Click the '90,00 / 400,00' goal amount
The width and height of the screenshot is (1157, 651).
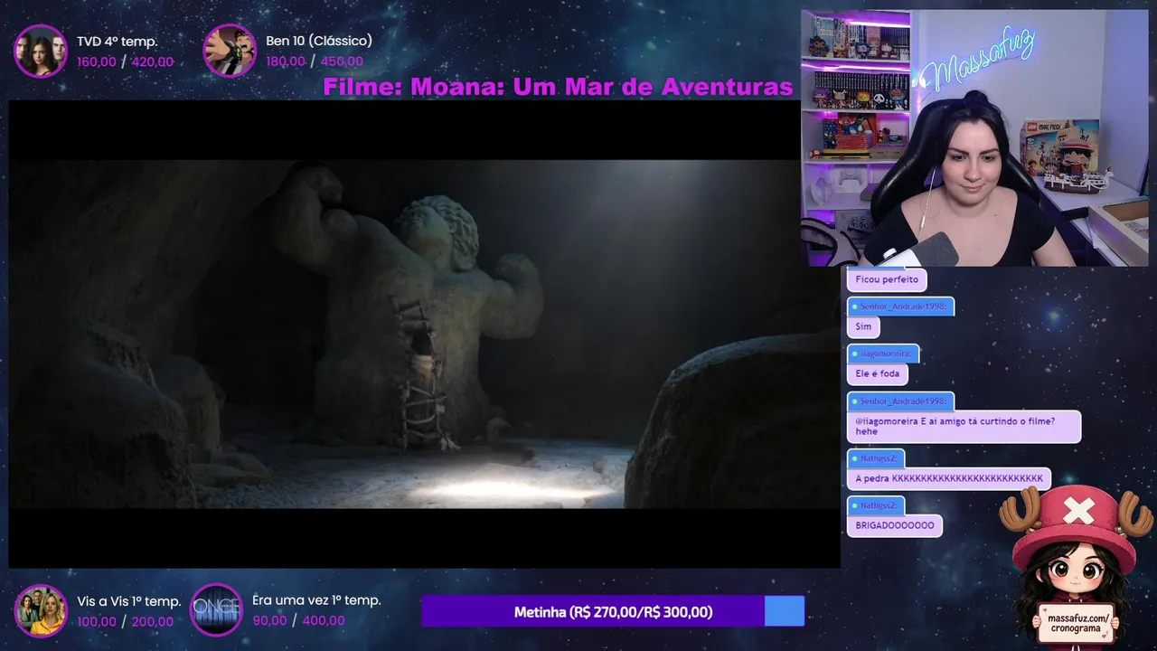(x=298, y=621)
